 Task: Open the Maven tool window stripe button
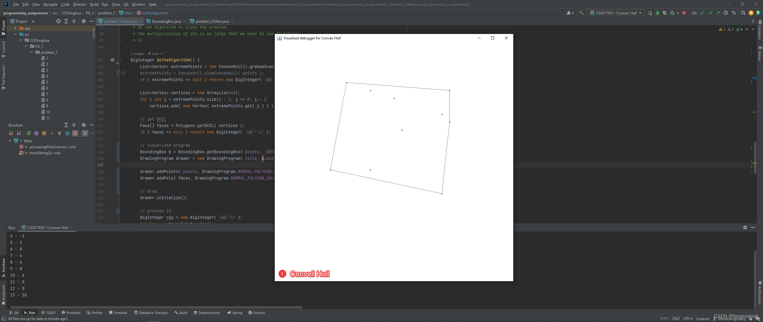pyautogui.click(x=760, y=54)
